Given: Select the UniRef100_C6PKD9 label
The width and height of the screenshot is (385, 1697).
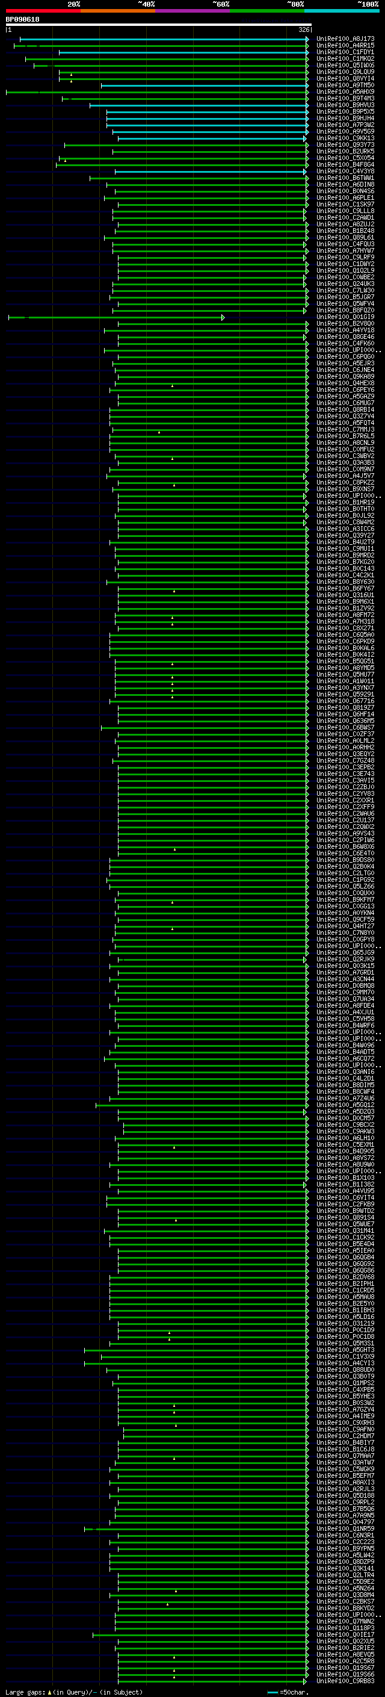Looking at the screenshot, I should (345, 641).
